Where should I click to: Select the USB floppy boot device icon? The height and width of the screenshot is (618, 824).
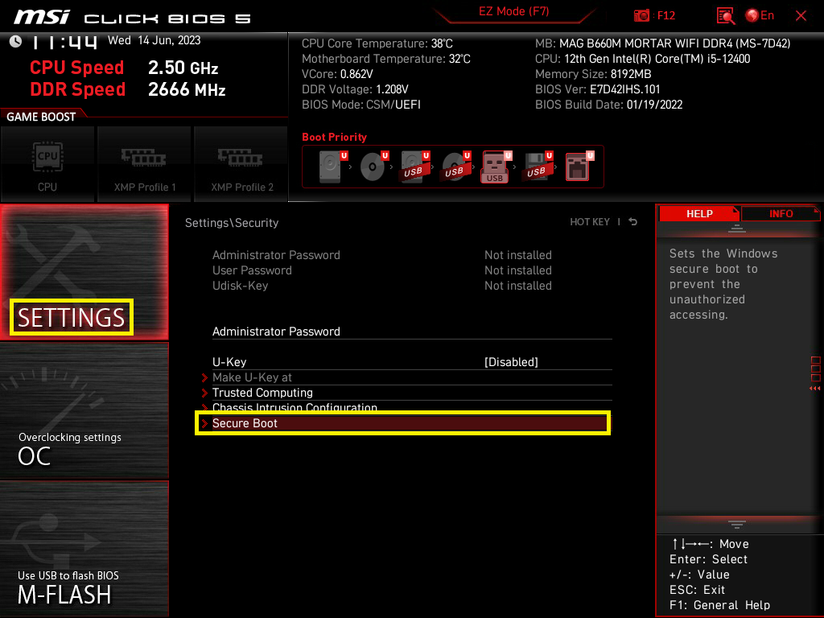[537, 167]
